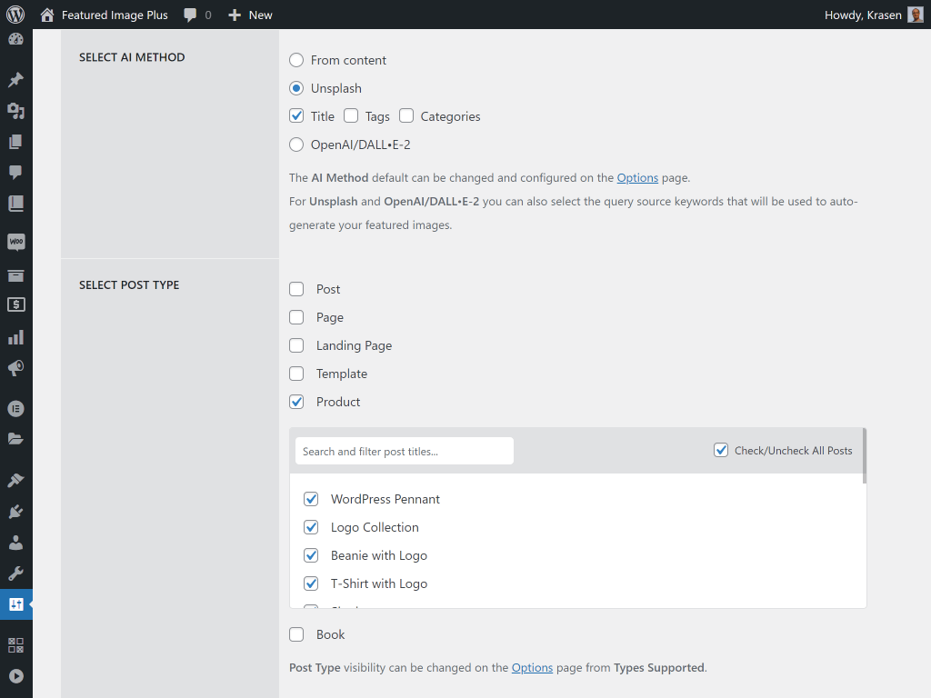Open Books via the book icon
931x698 pixels.
16,204
